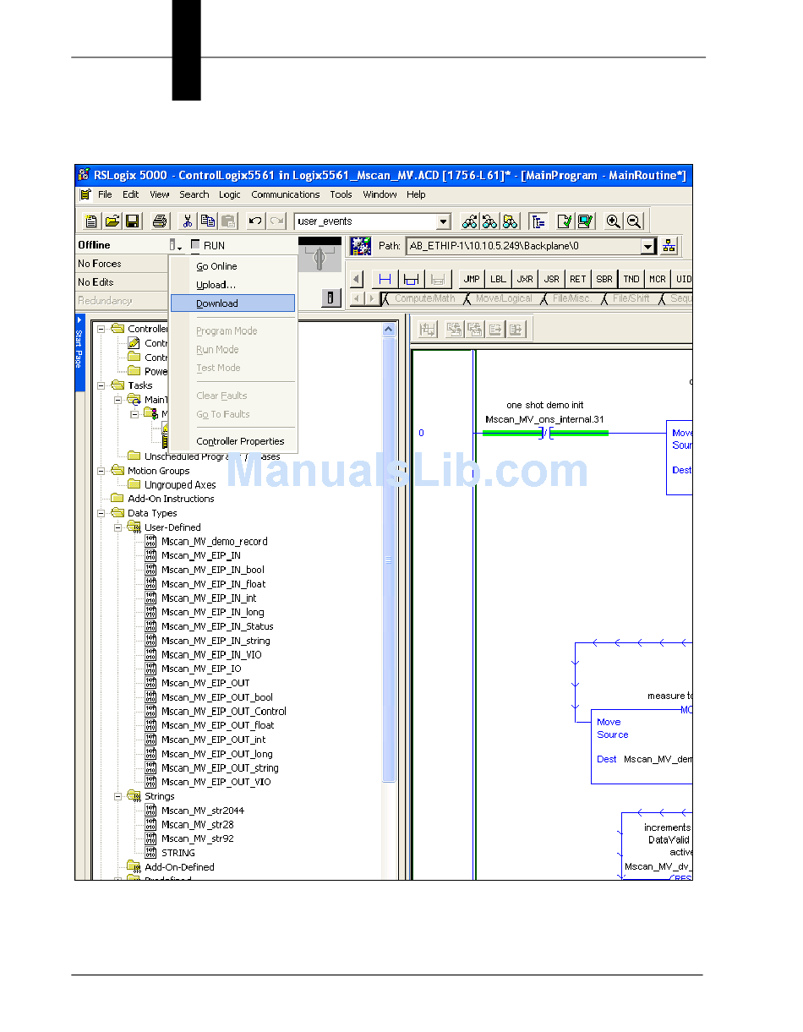
Task: Open the Logic menu
Action: click(230, 194)
